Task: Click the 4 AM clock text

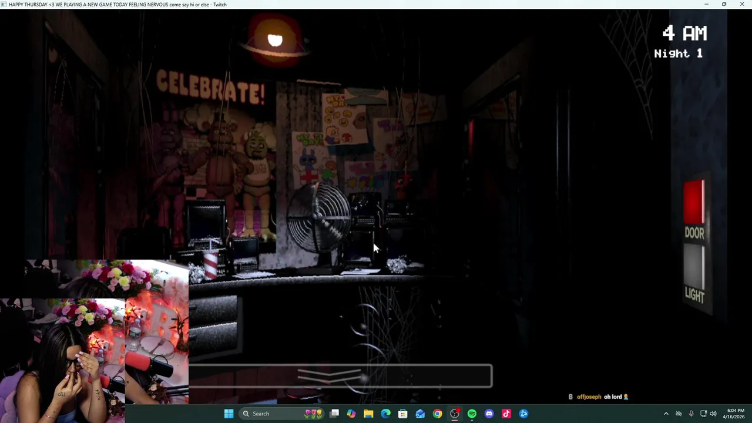Action: pos(684,33)
